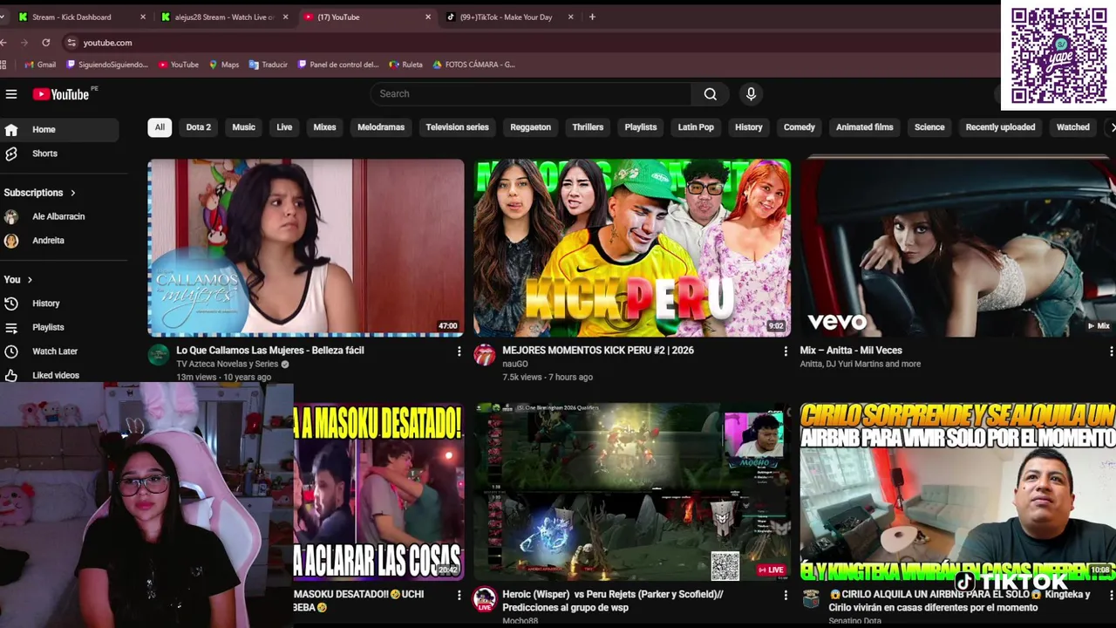The image size is (1116, 628).
Task: Open more options for MEJORES MOMENTOS KICK PERU
Action: [785, 351]
